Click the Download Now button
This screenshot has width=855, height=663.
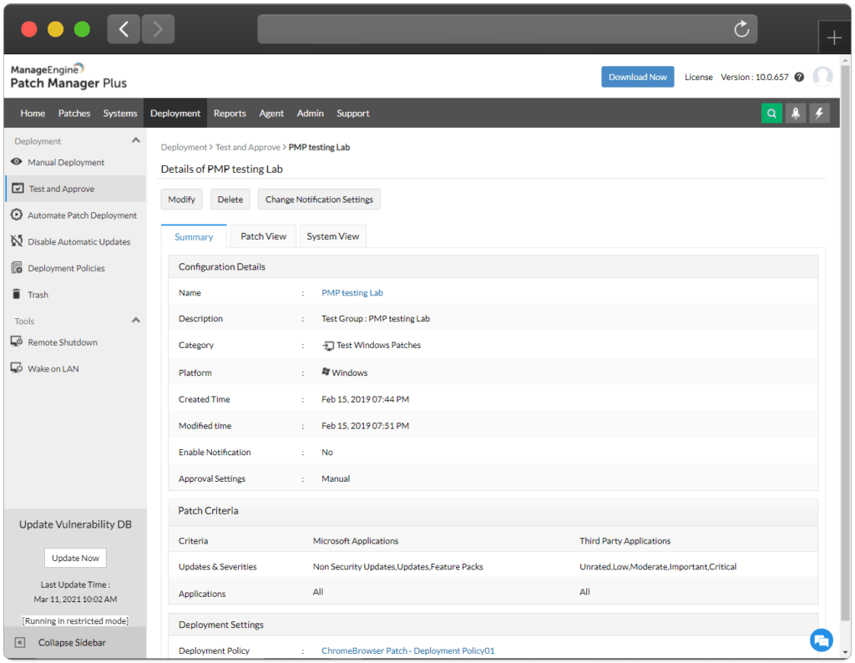tap(637, 77)
